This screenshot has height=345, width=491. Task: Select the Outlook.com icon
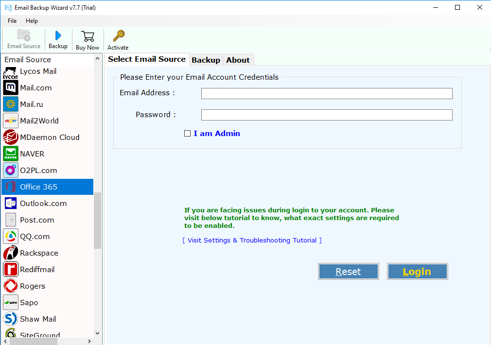[11, 204]
